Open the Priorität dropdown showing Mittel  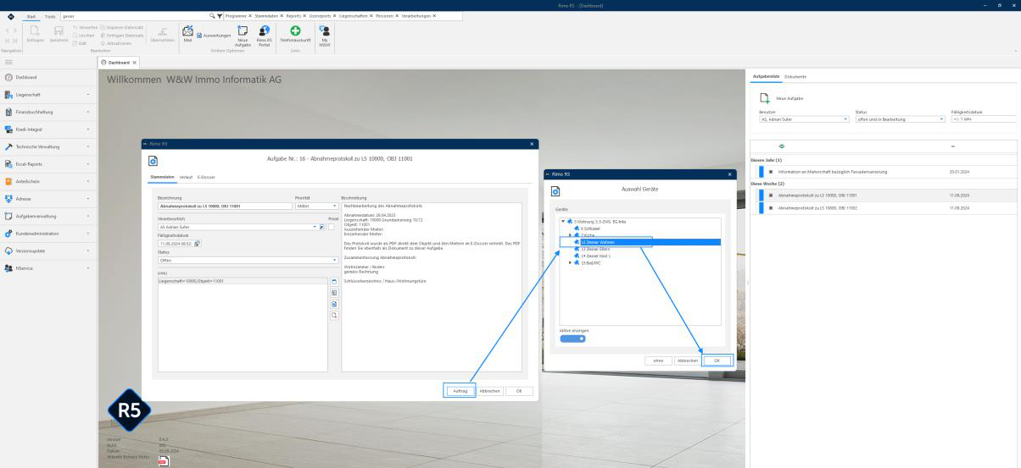point(316,206)
